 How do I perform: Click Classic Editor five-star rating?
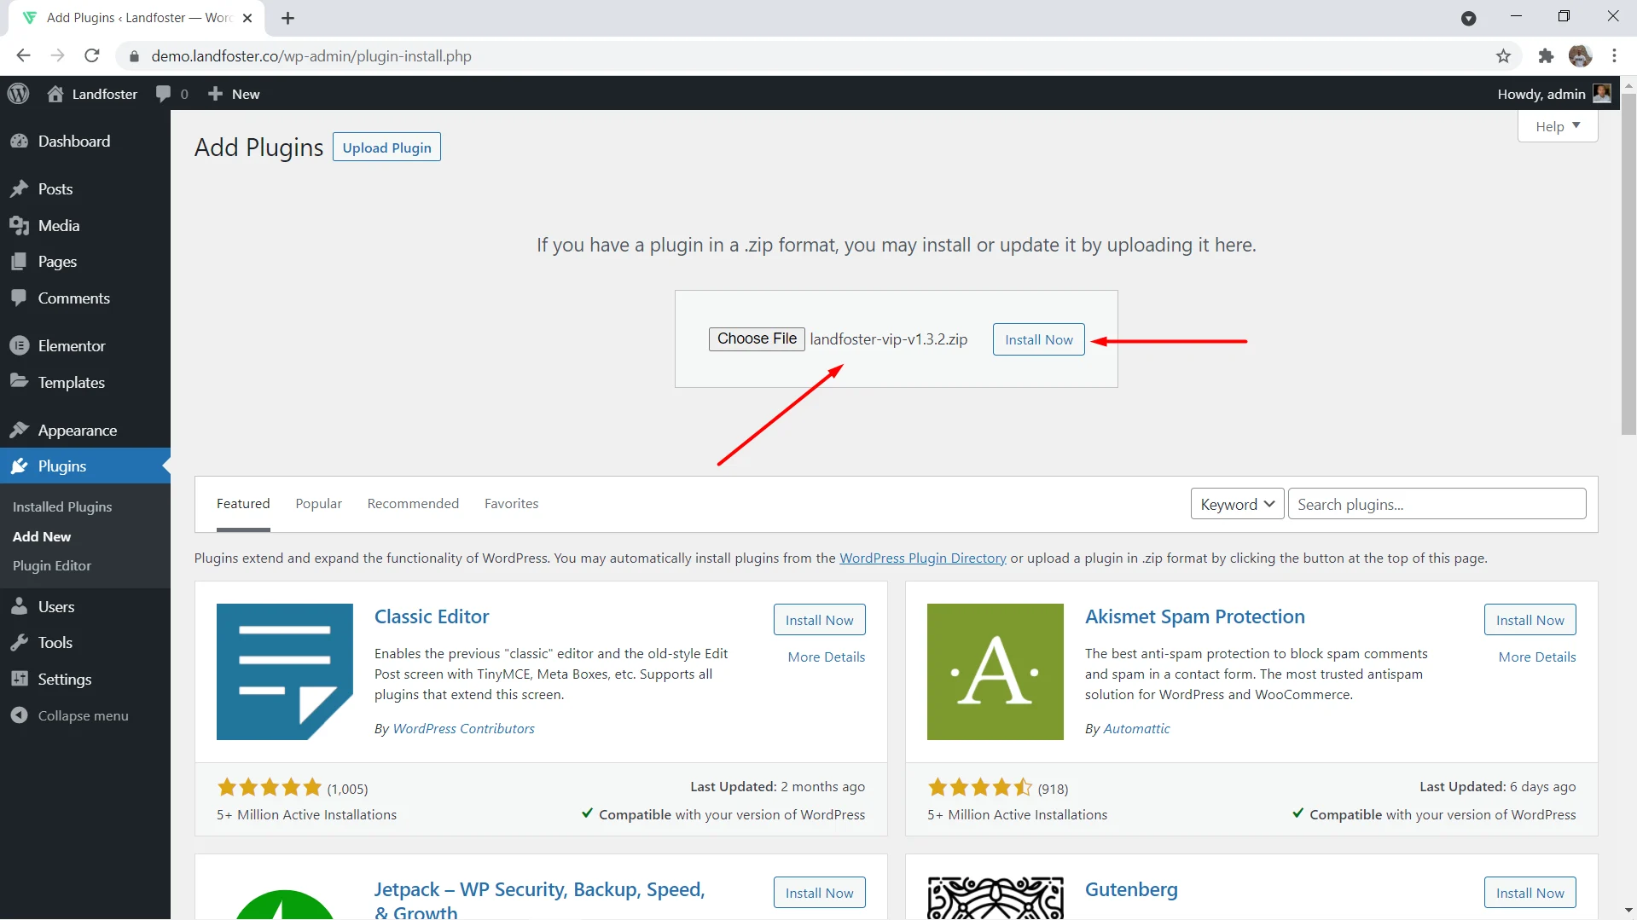point(270,788)
